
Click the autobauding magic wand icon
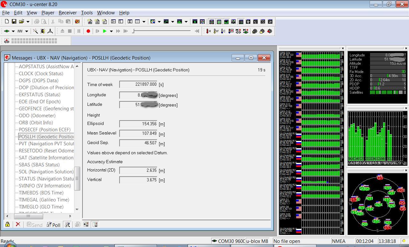tap(35, 31)
